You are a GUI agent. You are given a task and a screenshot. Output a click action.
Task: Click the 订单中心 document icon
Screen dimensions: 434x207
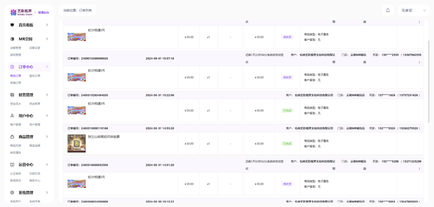coord(12,67)
